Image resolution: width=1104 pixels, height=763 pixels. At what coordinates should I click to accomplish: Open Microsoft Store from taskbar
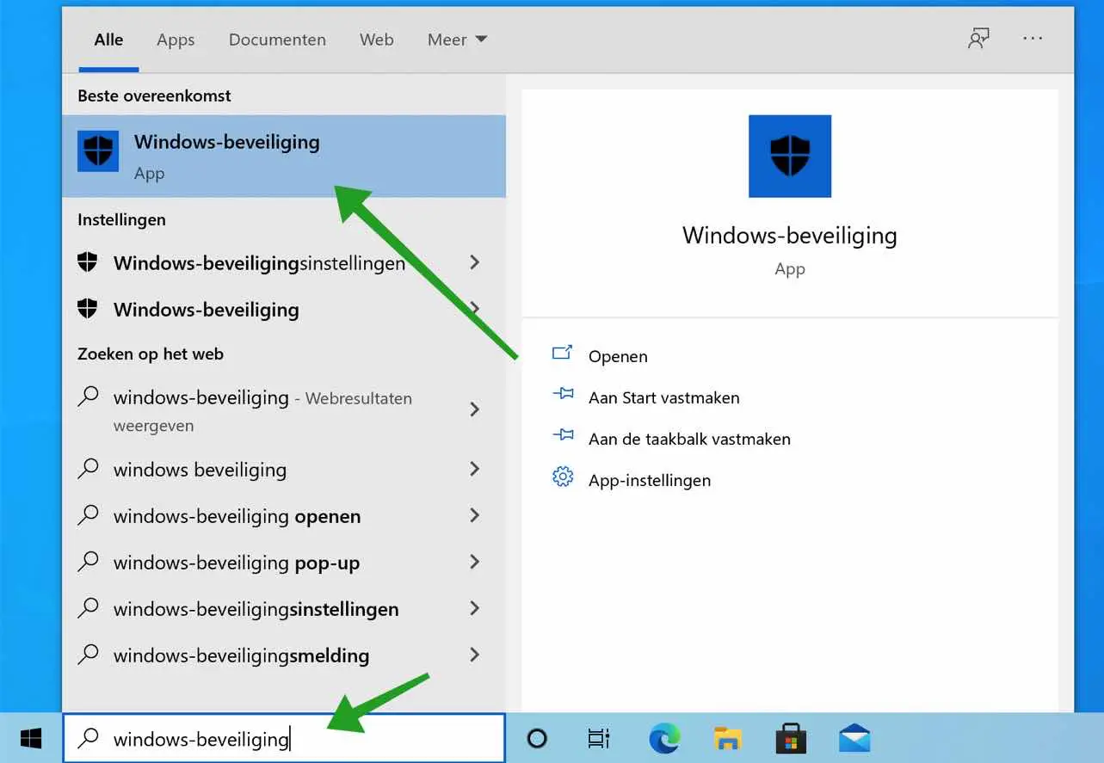[791, 738]
